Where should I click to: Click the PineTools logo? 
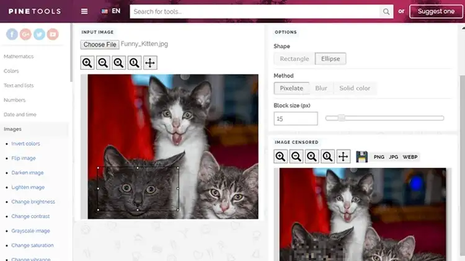(35, 11)
